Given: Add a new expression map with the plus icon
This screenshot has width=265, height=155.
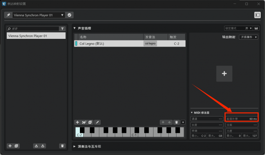Looking at the screenshot, I should tap(10, 146).
